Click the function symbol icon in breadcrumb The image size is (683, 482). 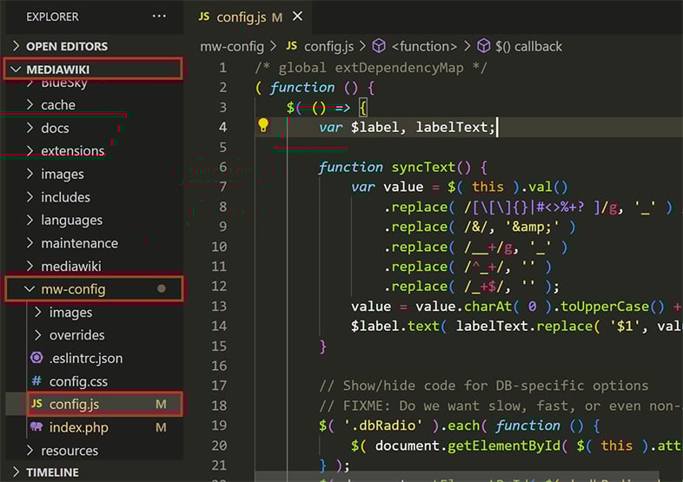(x=379, y=46)
